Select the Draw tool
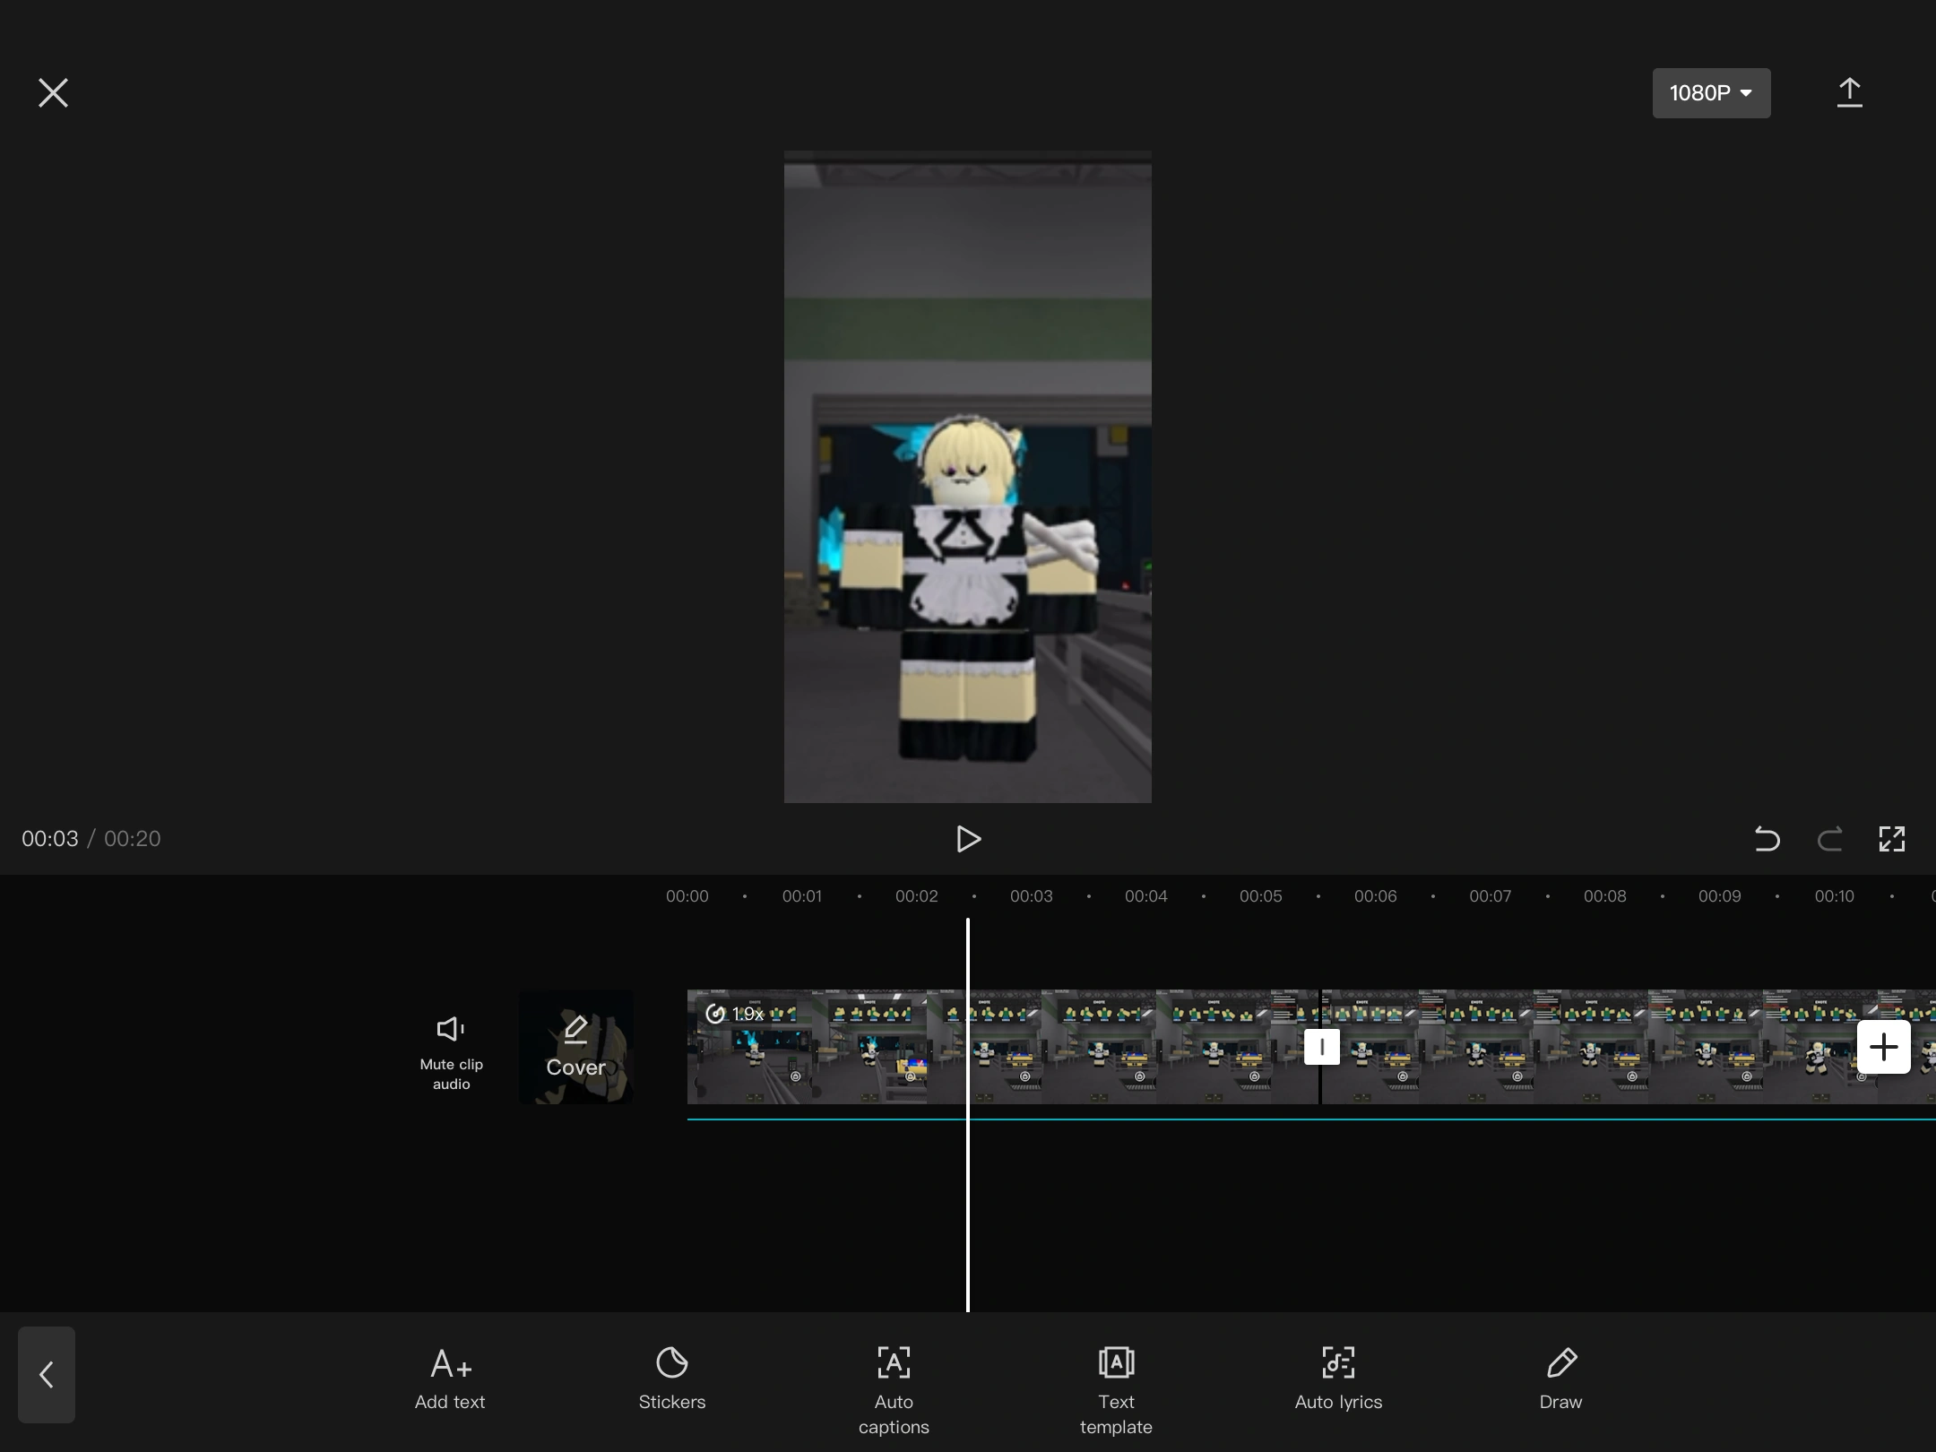The width and height of the screenshot is (1936, 1452). (1560, 1379)
